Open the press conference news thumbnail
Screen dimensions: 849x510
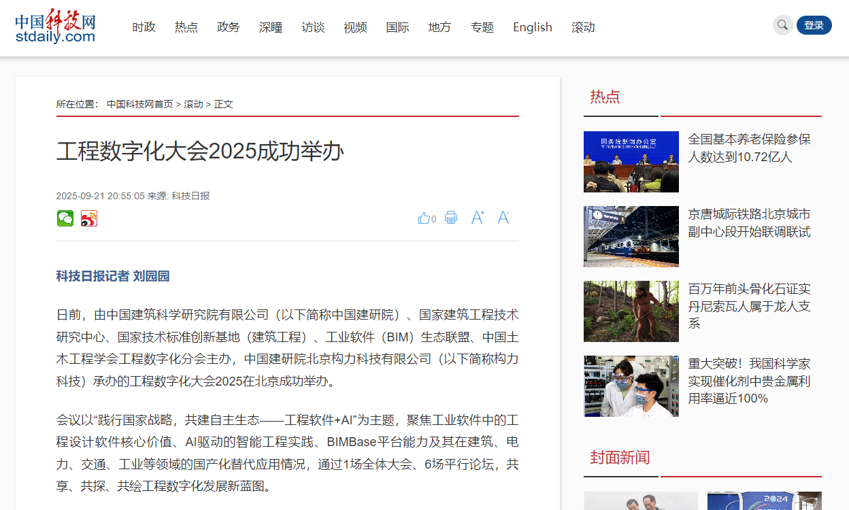tap(631, 162)
